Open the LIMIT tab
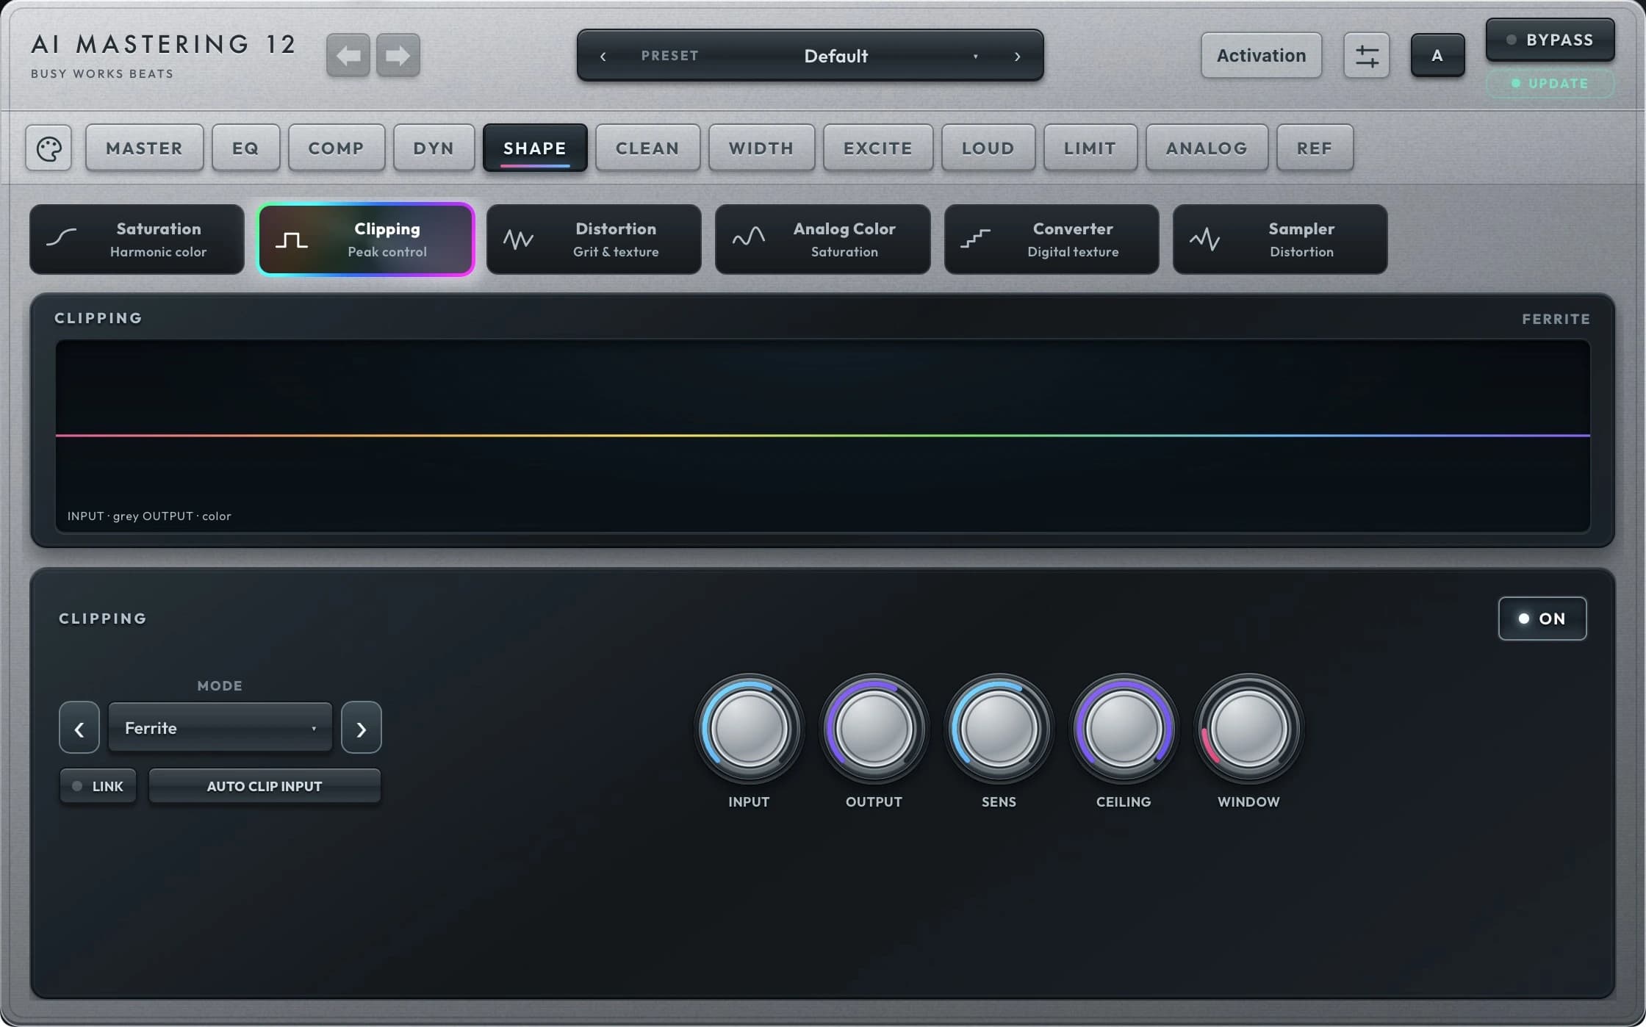This screenshot has height=1027, width=1646. point(1090,148)
